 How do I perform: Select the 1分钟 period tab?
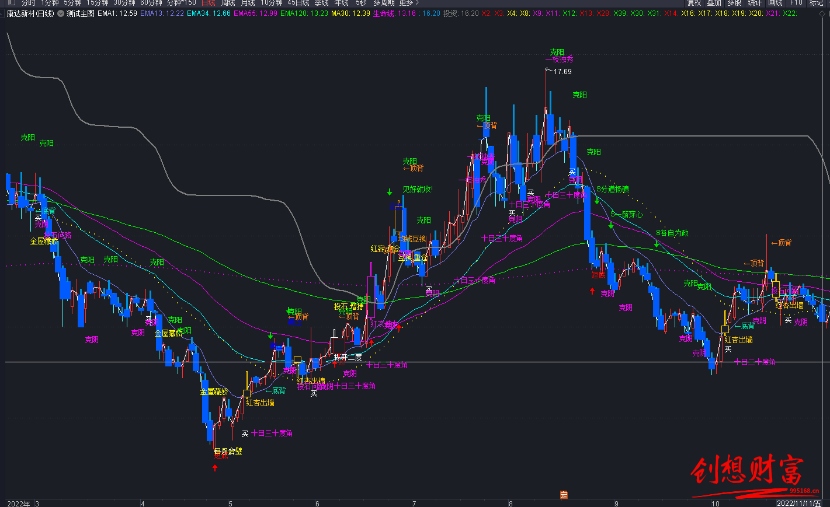coord(50,3)
